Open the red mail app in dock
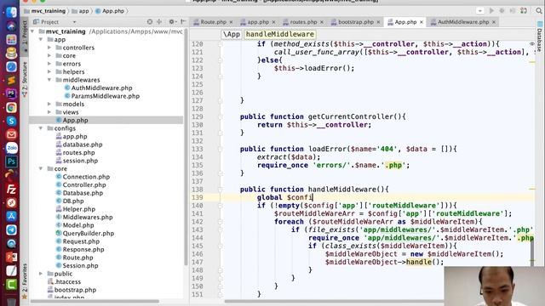This screenshot has height=306, width=545. [11, 134]
